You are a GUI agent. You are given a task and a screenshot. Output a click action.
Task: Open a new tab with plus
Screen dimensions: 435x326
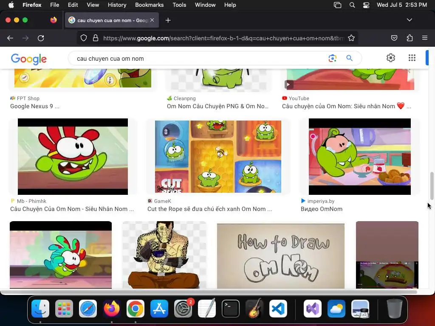pyautogui.click(x=168, y=20)
